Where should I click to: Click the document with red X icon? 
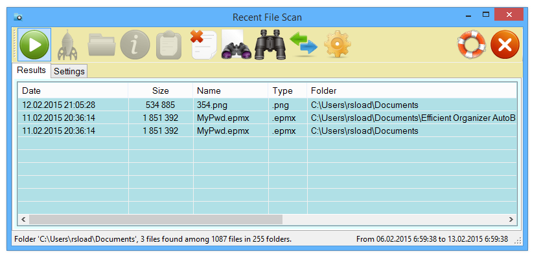tap(203, 45)
